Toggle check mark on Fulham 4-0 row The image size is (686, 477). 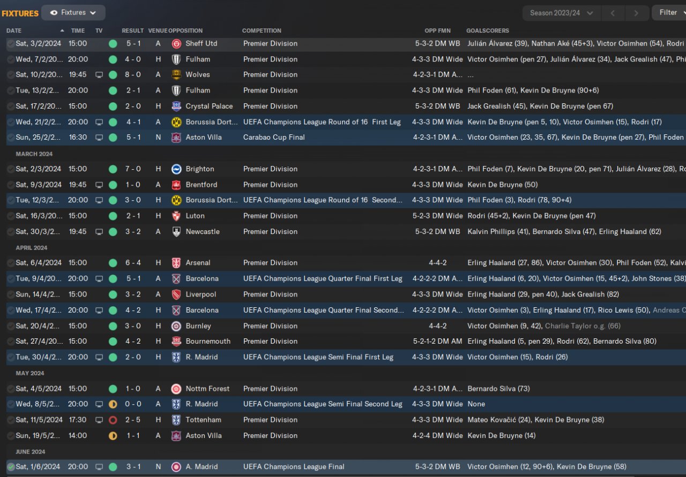pyautogui.click(x=11, y=59)
